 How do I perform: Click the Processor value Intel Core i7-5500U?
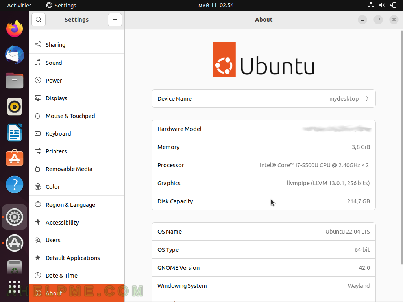(314, 165)
